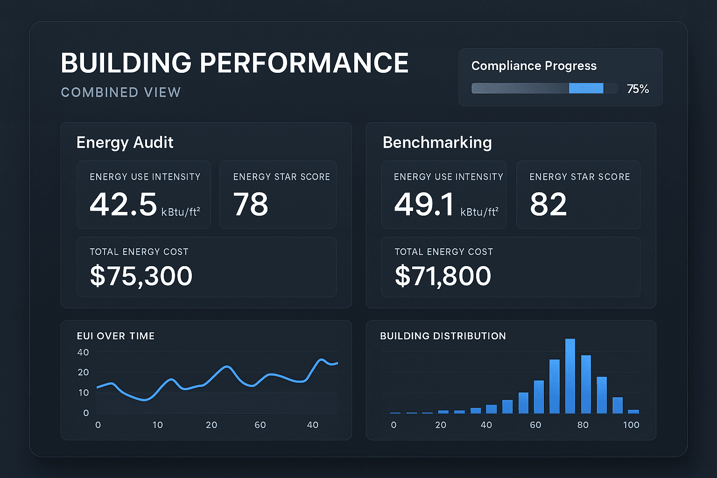Select the Combined View subtitle
This screenshot has width=717, height=478.
(121, 92)
